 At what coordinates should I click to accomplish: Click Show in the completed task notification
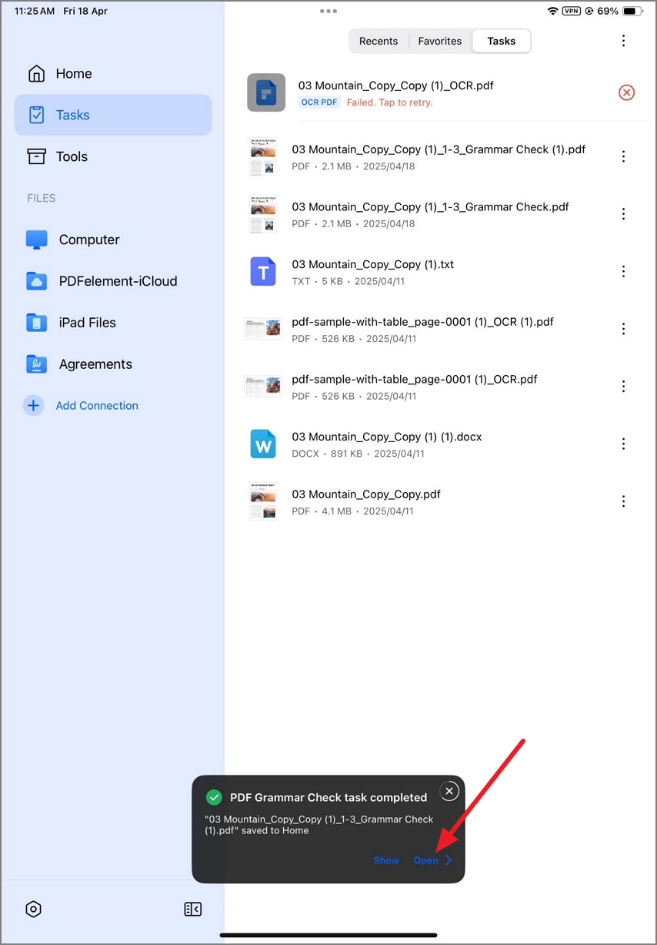tap(386, 860)
